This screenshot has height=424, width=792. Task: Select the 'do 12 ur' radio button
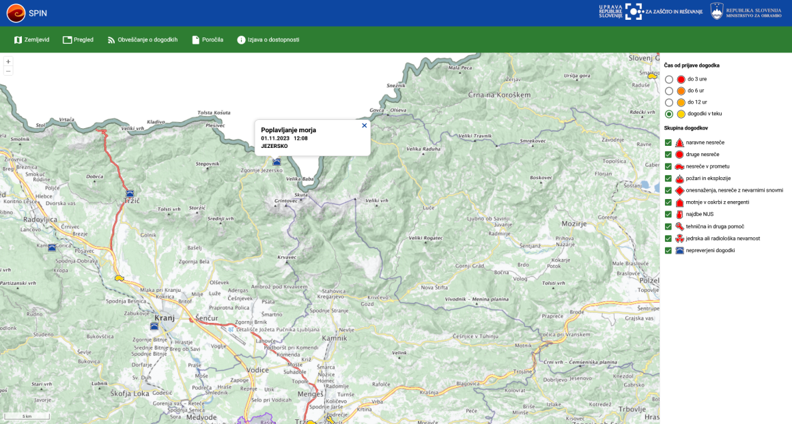(668, 102)
